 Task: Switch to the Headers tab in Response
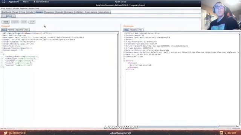pyautogui.click(x=133, y=30)
